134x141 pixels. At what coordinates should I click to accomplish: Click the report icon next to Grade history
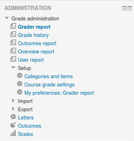[x=13, y=34]
